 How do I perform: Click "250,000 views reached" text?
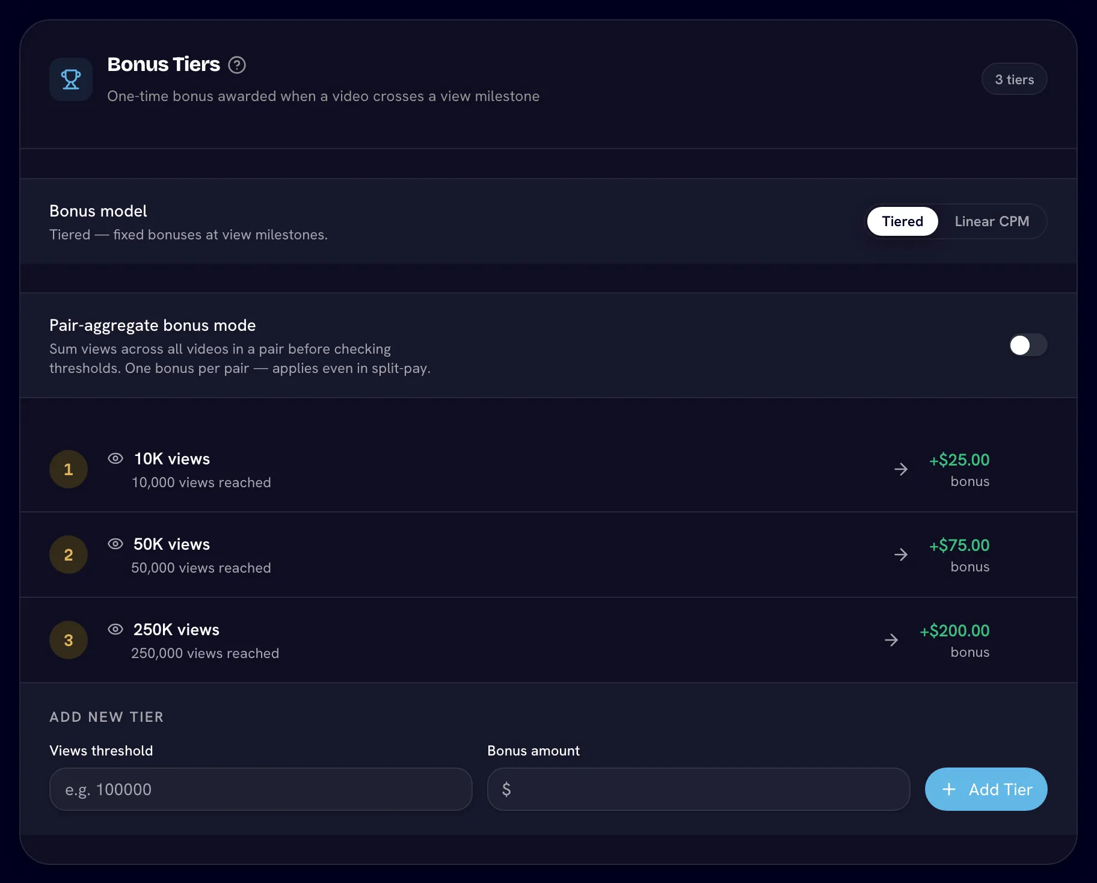(x=205, y=653)
